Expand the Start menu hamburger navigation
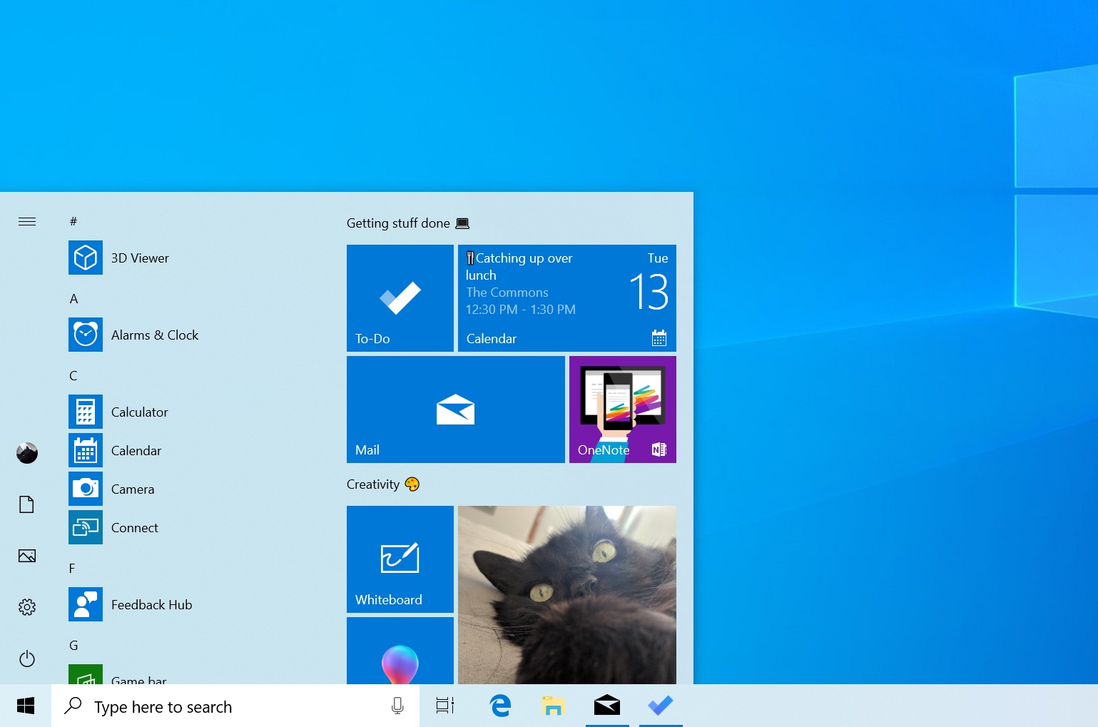The image size is (1098, 727). pos(27,222)
